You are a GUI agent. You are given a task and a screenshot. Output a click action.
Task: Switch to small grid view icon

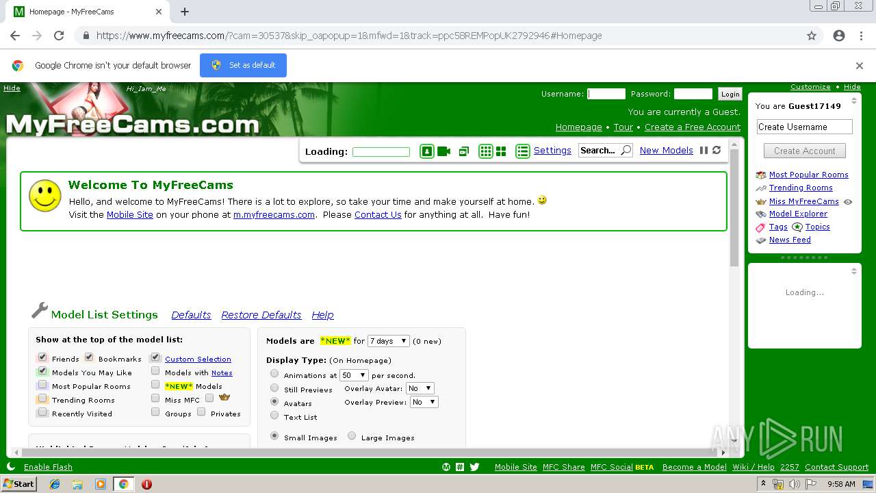coord(486,151)
